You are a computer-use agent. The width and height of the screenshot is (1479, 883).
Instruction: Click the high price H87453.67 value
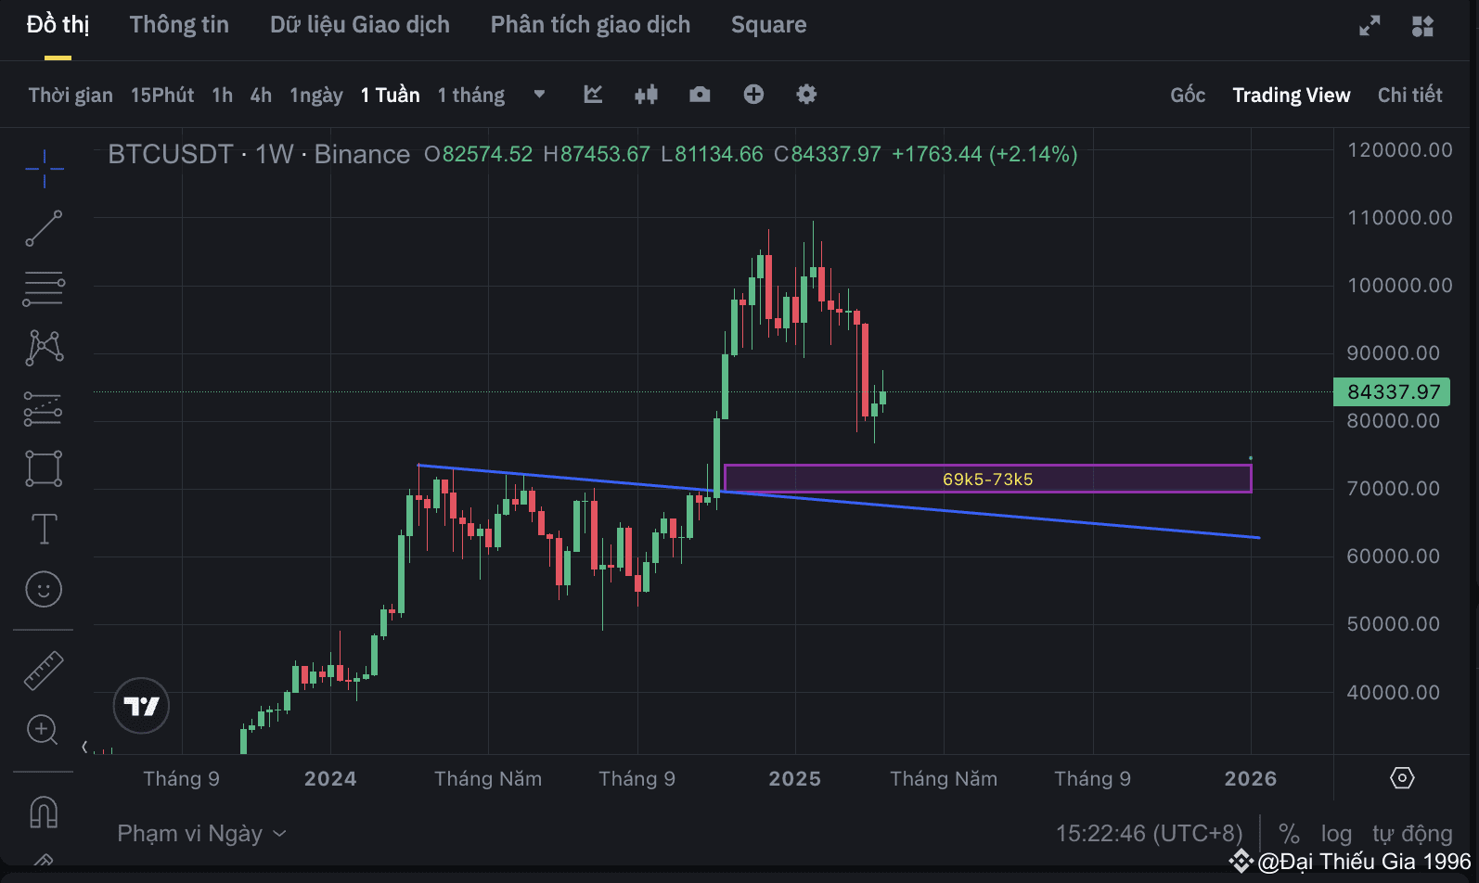pyautogui.click(x=597, y=154)
